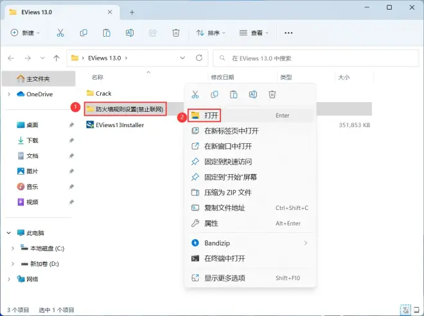Choose 在终端中打开
The width and height of the screenshot is (424, 316).
(250, 258)
